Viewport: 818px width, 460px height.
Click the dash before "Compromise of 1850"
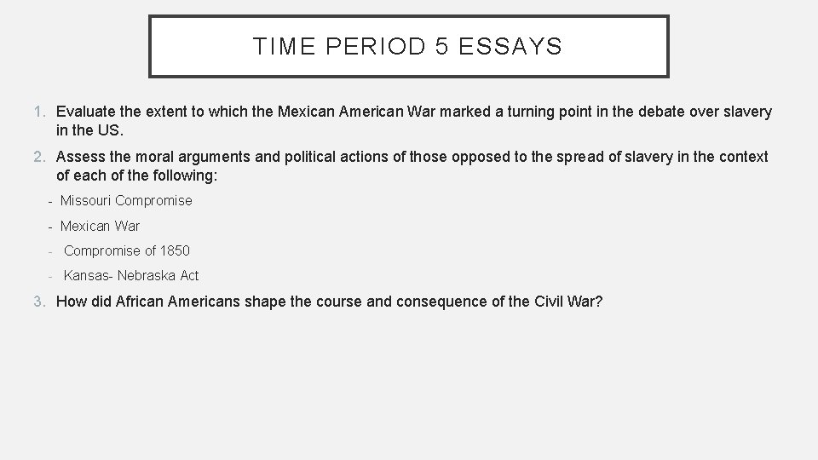(x=52, y=251)
